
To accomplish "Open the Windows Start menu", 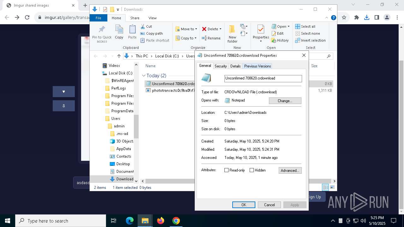I will click(x=8, y=221).
